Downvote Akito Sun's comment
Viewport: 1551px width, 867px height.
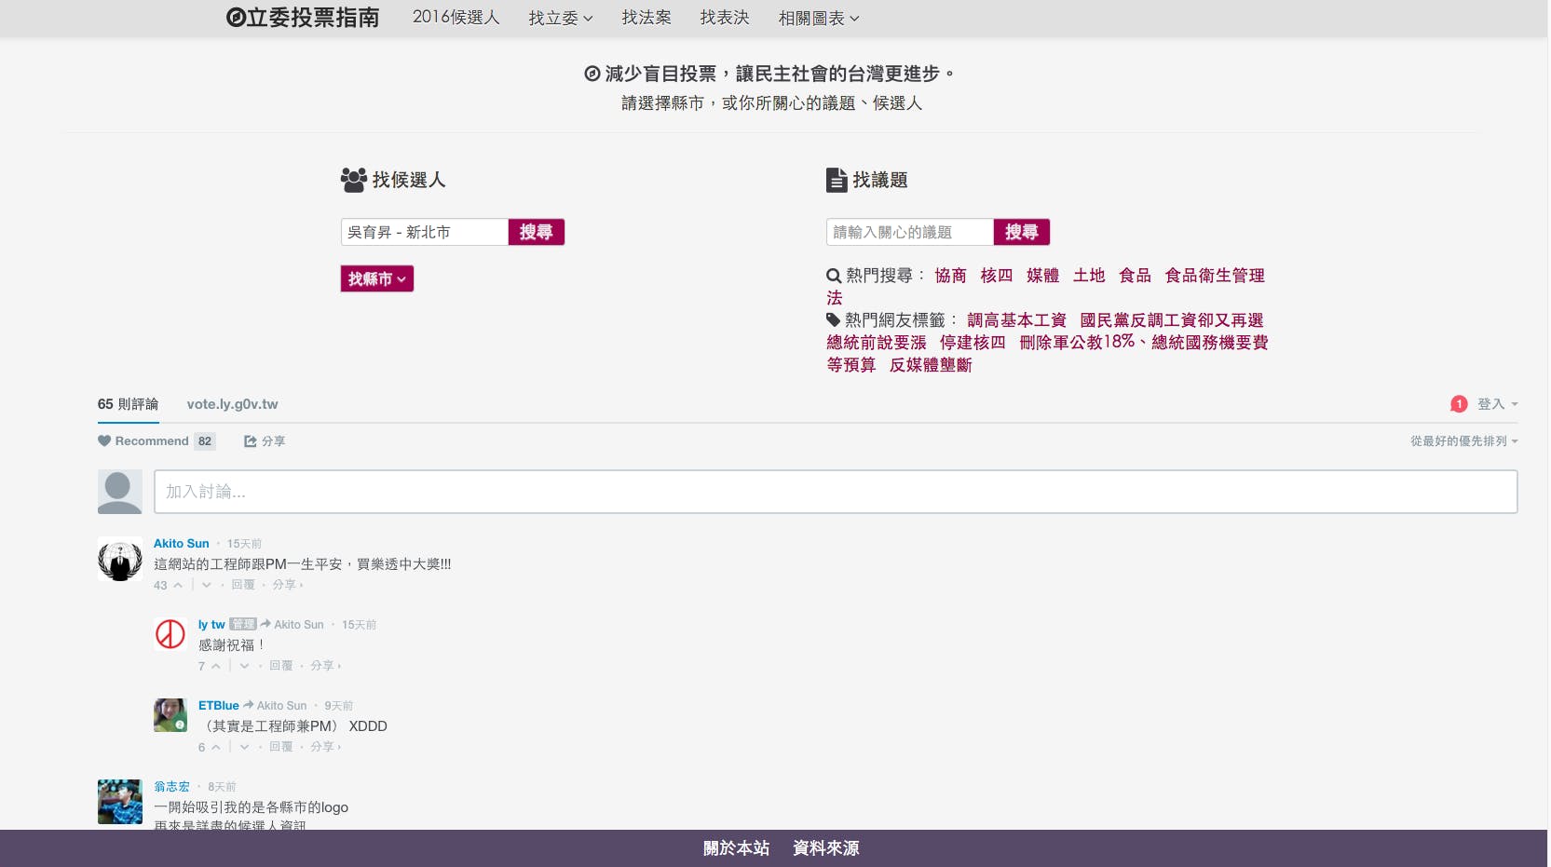click(206, 585)
